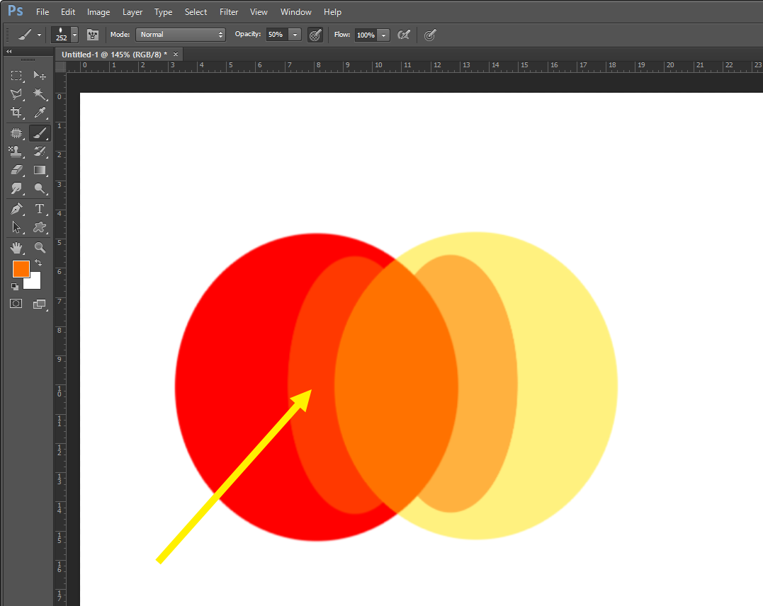The image size is (763, 606).
Task: Open the File menu
Action: click(x=43, y=11)
